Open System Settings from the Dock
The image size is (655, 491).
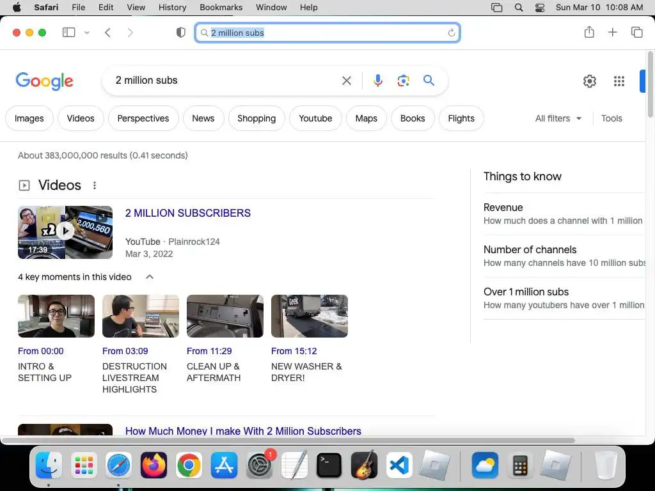(259, 465)
